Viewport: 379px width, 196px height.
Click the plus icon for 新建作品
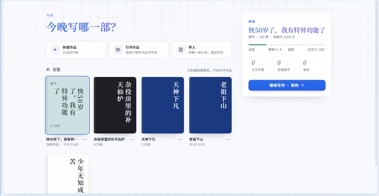55,50
